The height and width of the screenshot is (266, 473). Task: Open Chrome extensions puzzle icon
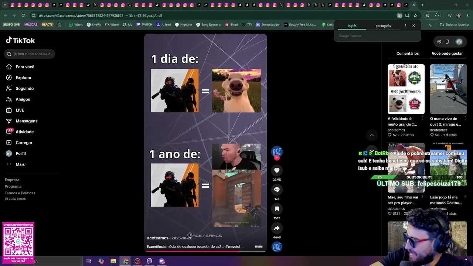click(436, 16)
